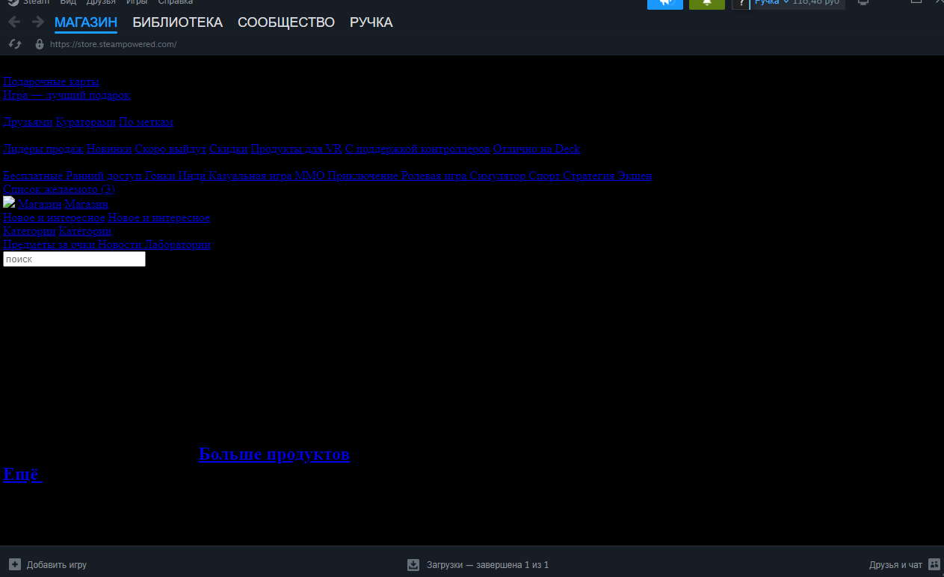The height and width of the screenshot is (577, 944).
Task: Click the Больше продуктов link
Action: pyautogui.click(x=274, y=454)
